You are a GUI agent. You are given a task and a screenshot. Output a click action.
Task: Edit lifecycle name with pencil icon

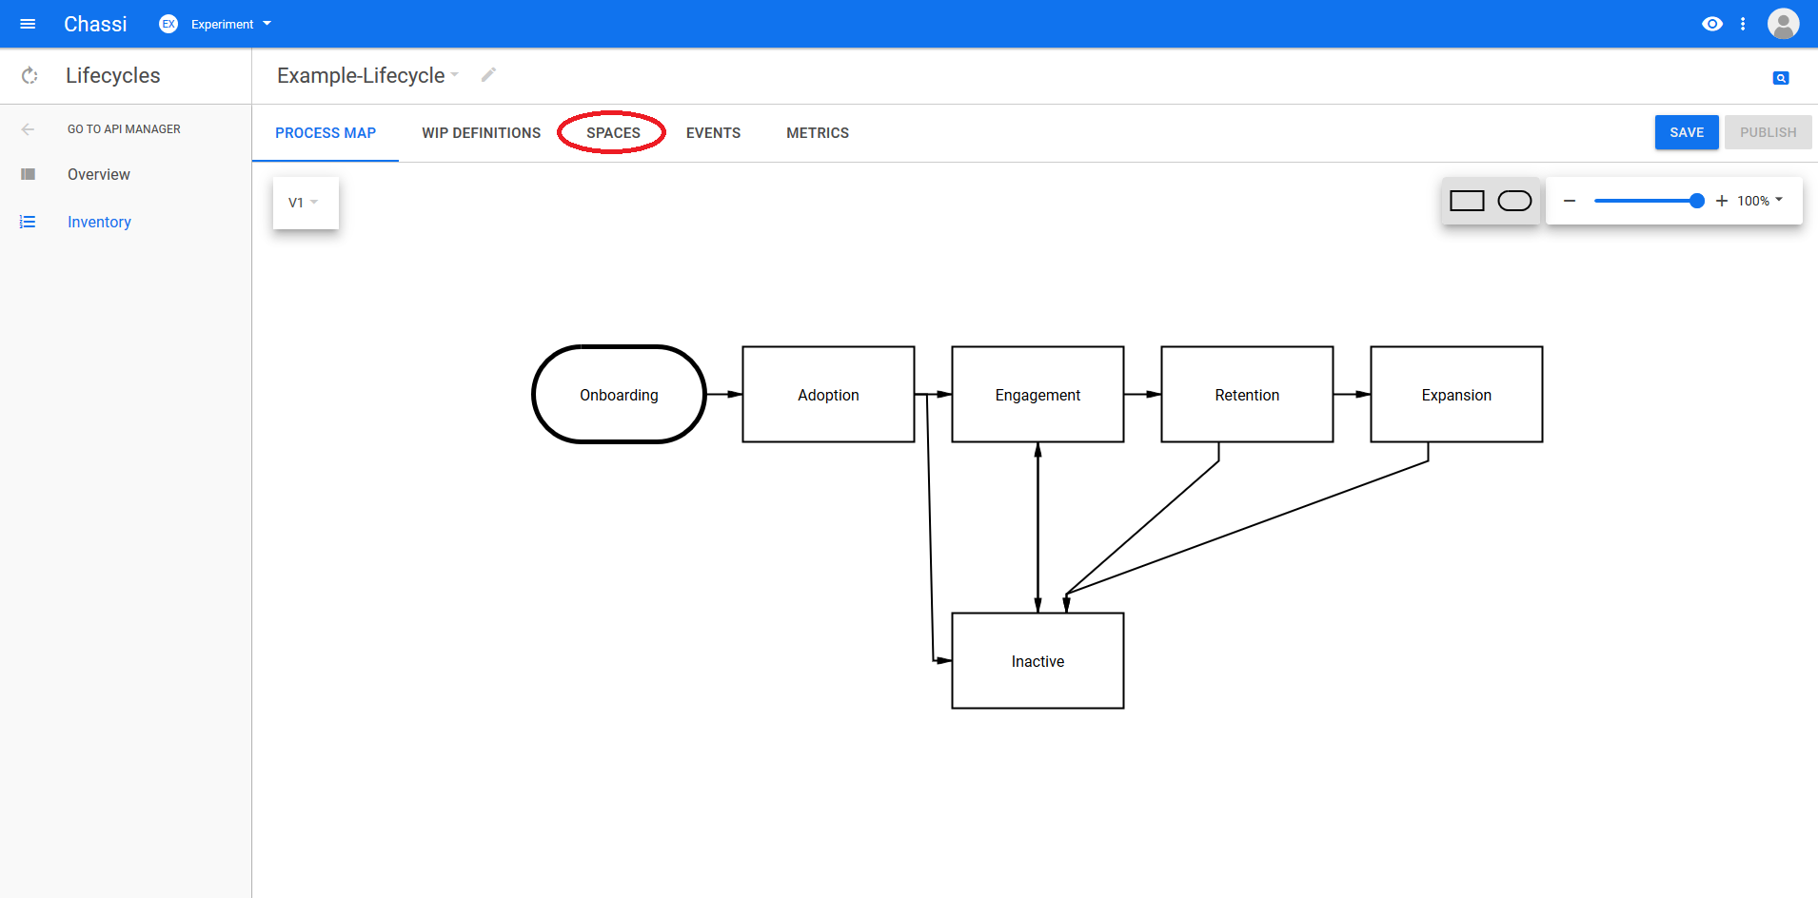click(x=488, y=74)
